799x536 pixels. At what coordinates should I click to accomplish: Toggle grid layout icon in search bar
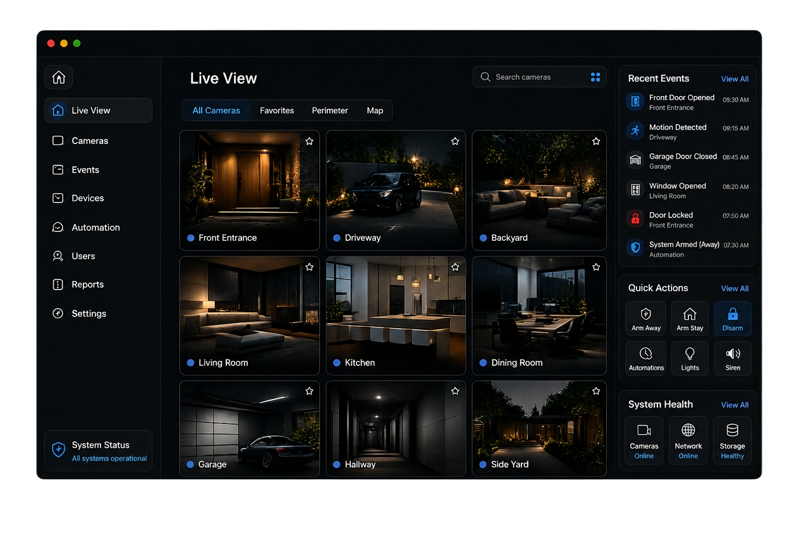[595, 77]
